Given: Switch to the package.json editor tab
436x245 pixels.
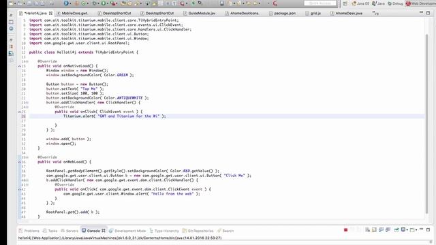Looking at the screenshot, I should click(283, 13).
